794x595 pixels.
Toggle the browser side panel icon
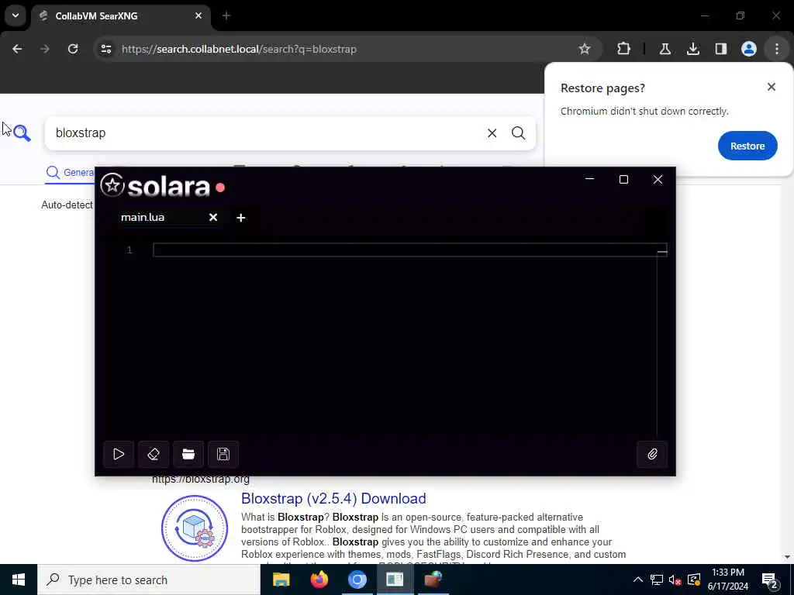[x=721, y=49]
